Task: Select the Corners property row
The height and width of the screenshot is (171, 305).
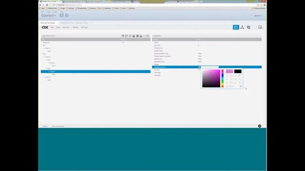Action: (x=176, y=70)
